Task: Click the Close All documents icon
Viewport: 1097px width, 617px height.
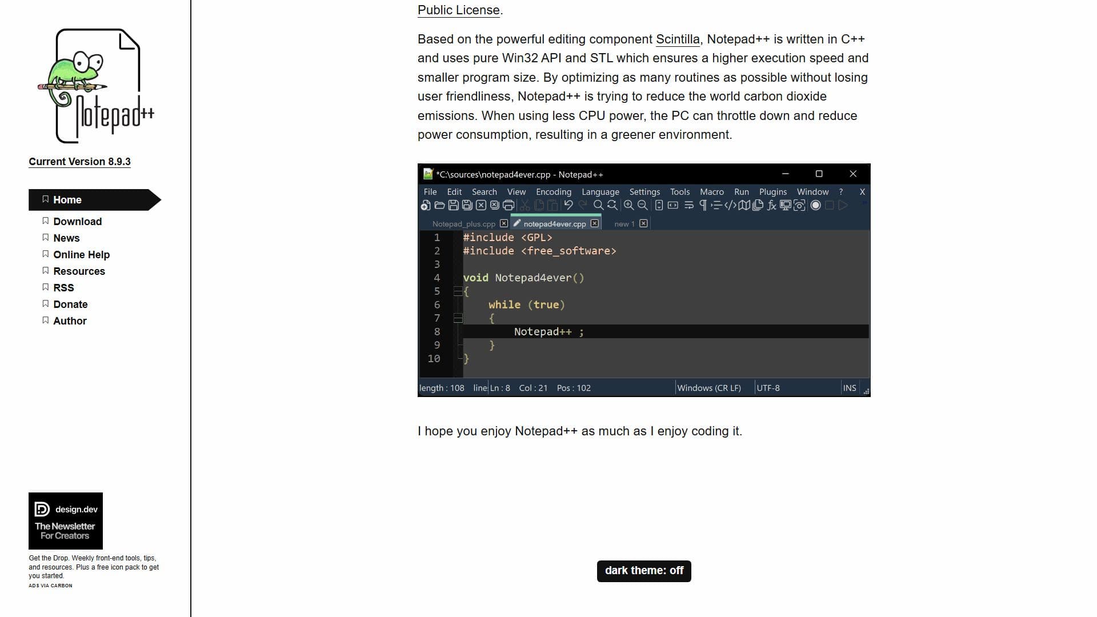Action: tap(495, 205)
